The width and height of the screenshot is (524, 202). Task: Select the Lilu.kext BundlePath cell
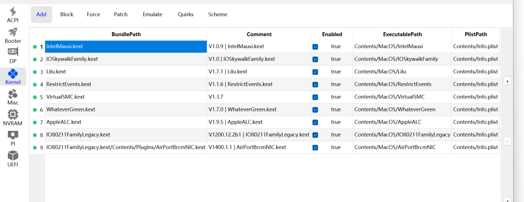[x=126, y=72]
